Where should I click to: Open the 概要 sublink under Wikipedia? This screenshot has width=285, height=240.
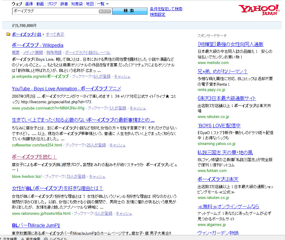tap(16, 53)
